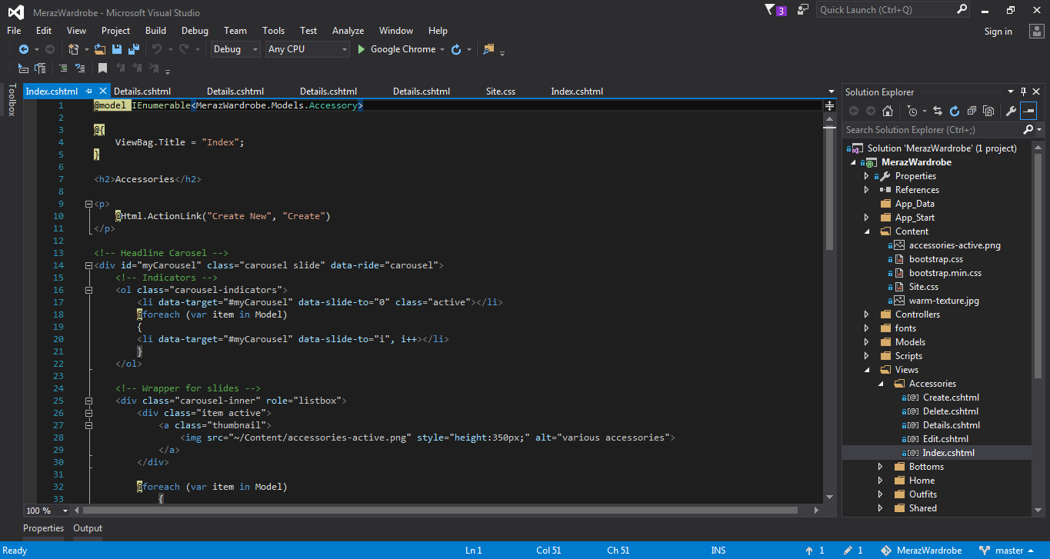Expand the Controllers folder node
The image size is (1050, 559).
tap(867, 314)
